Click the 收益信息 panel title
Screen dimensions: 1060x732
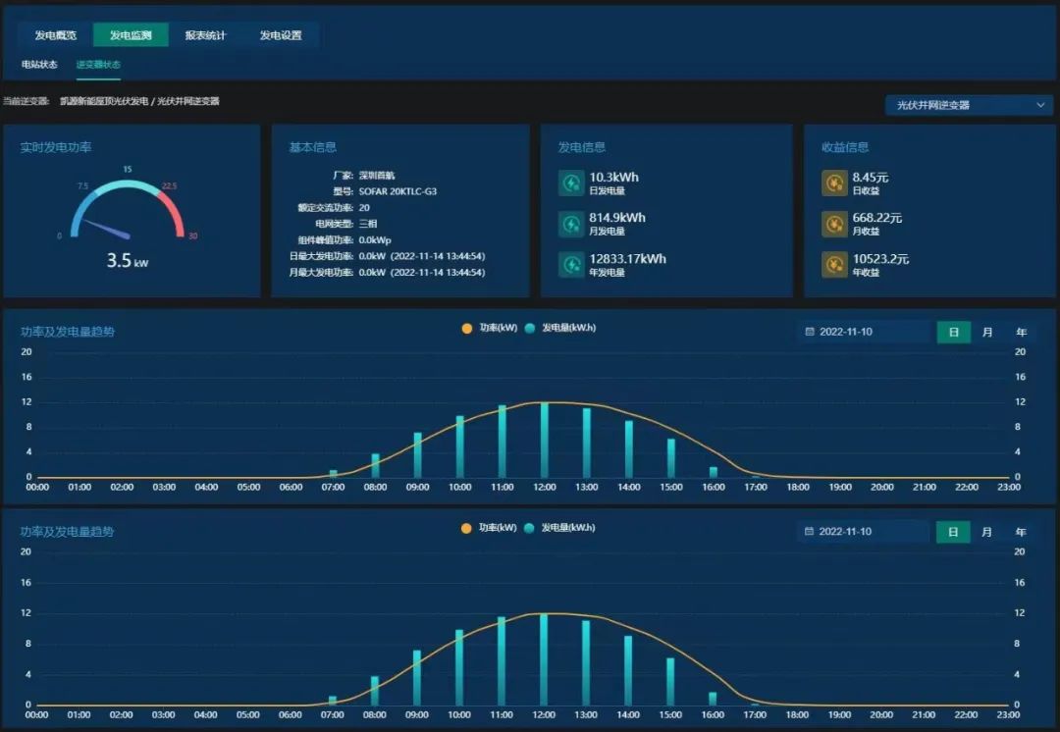[x=845, y=147]
